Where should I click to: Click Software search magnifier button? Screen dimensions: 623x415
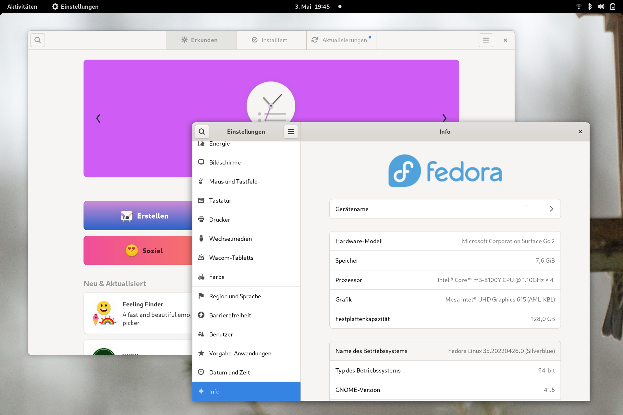[x=38, y=40]
